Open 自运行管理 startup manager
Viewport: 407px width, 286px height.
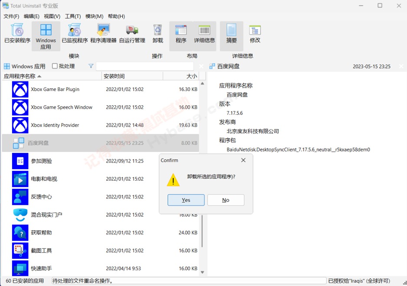[x=132, y=33]
